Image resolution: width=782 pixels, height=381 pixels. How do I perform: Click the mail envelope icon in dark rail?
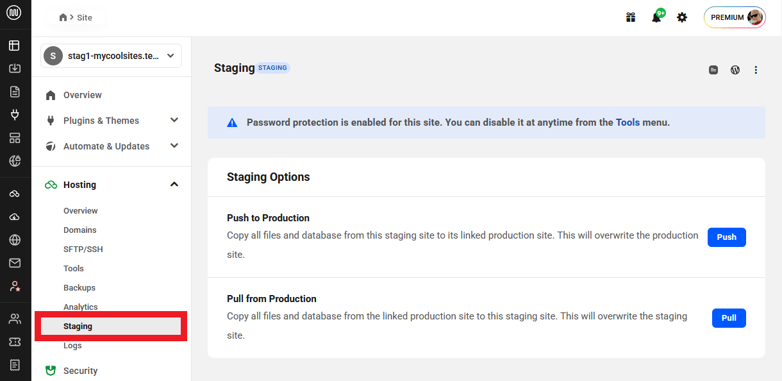(15, 263)
